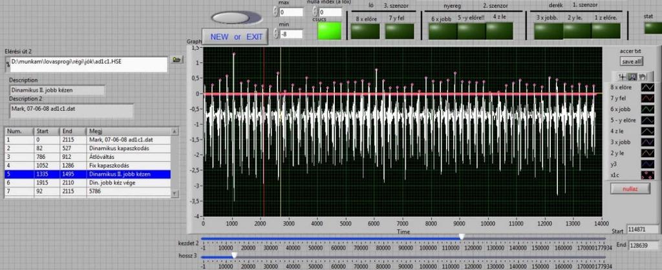Toggle the bright green csucs button

[x=329, y=31]
